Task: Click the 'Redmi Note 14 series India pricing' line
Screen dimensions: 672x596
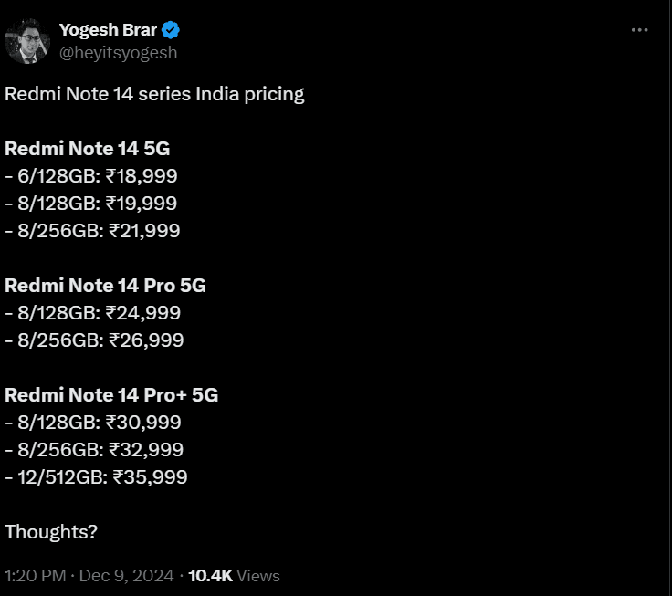Action: click(x=154, y=94)
